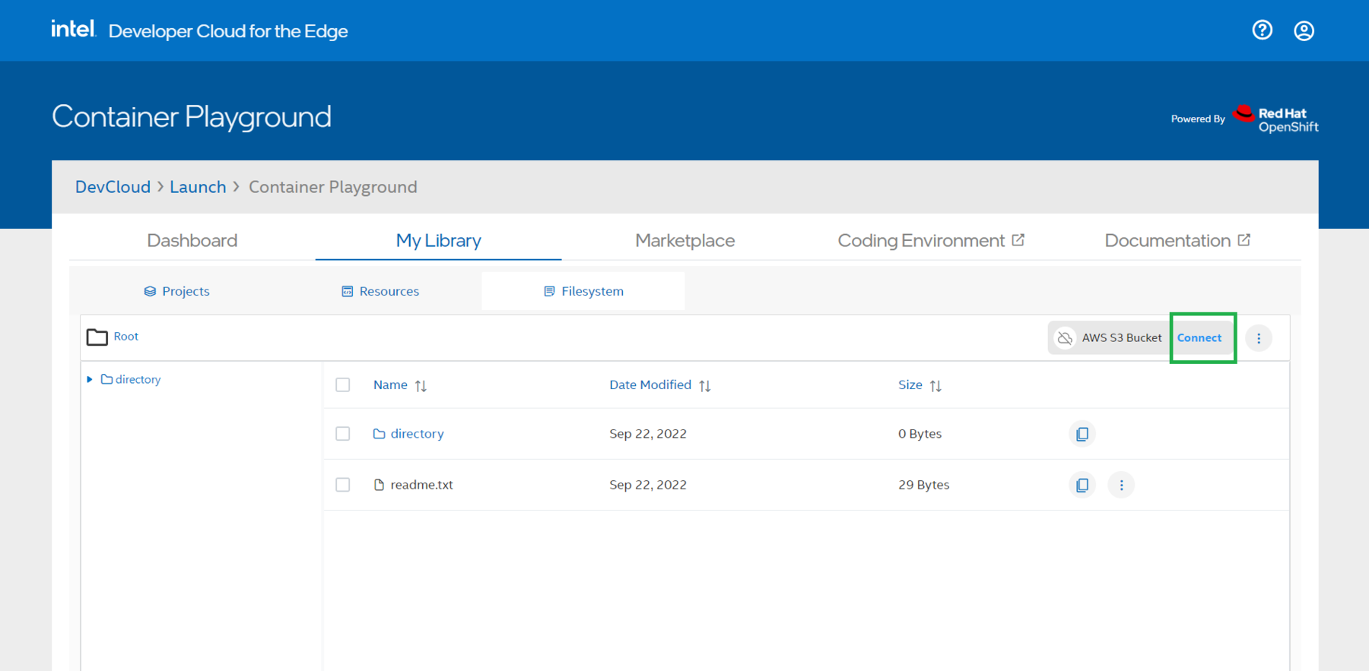Open the directory folder in file list

(417, 434)
